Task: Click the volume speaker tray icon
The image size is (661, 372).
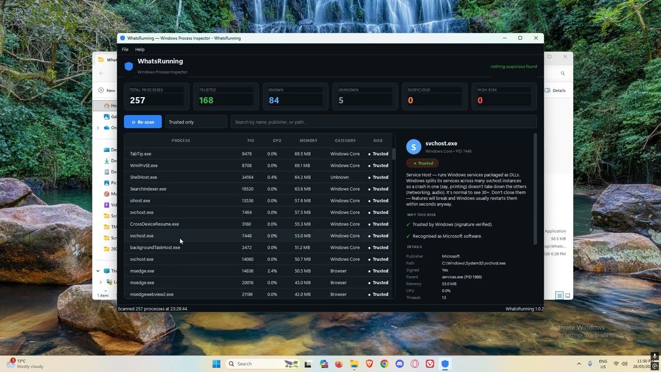Action: coord(625,364)
